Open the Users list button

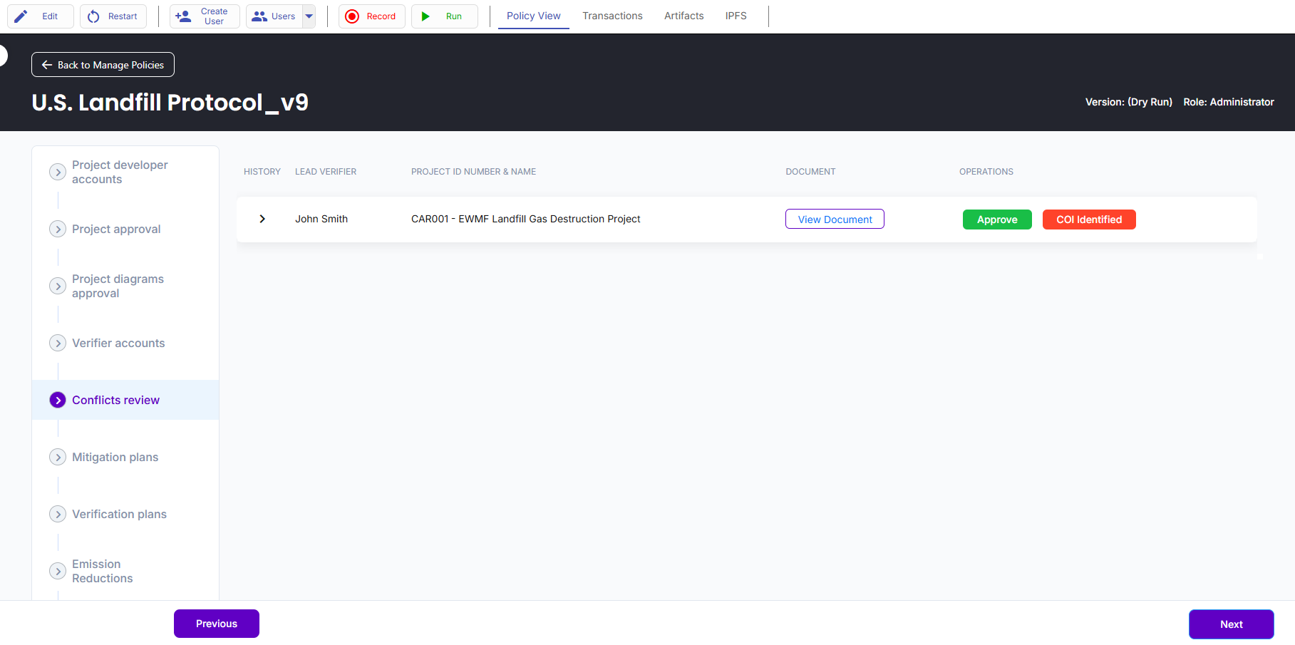click(x=274, y=16)
